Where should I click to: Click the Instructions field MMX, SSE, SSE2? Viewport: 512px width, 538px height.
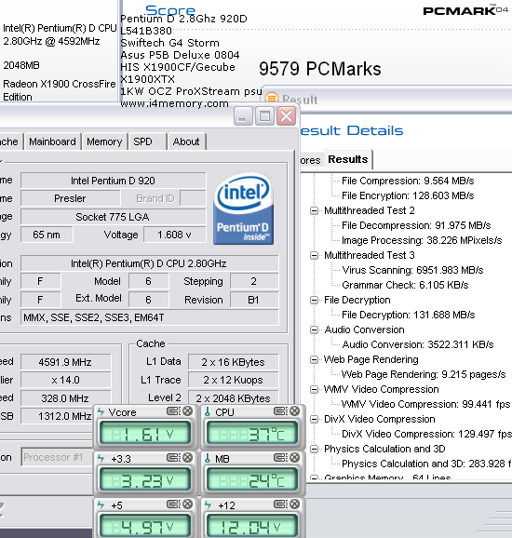150,317
